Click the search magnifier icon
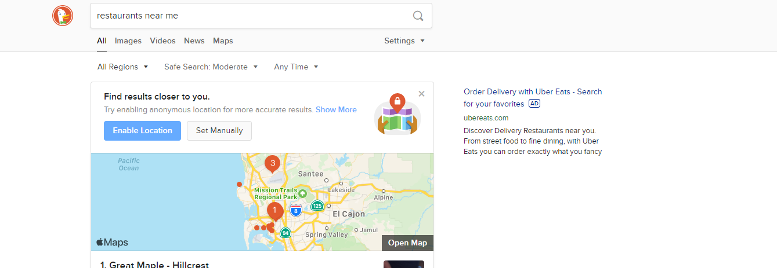The height and width of the screenshot is (268, 777). 418,16
